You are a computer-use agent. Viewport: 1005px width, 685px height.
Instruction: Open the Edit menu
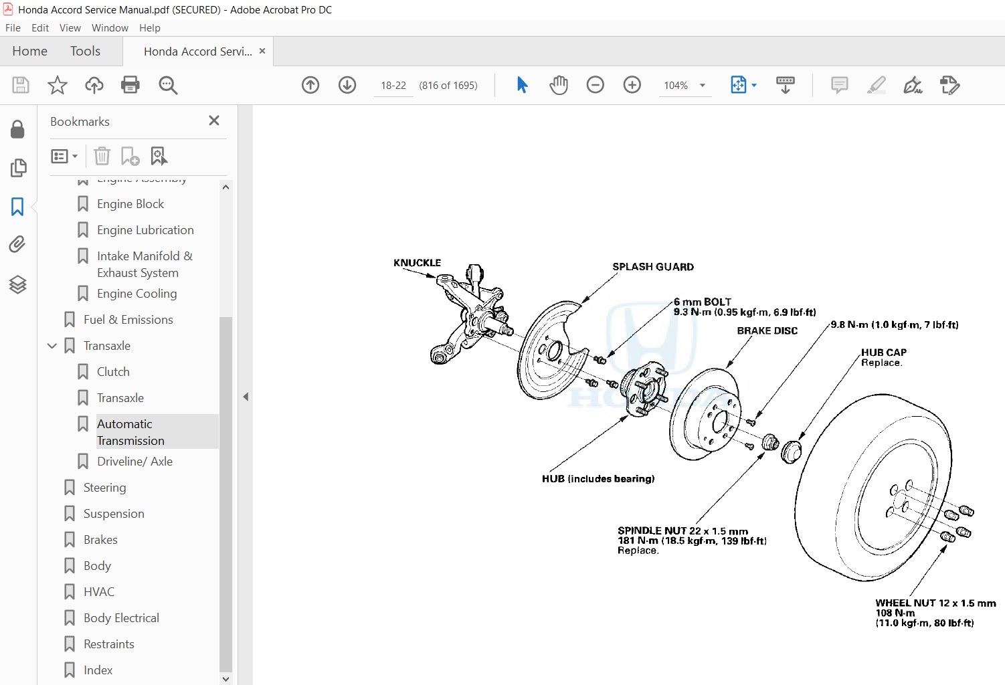pyautogui.click(x=40, y=28)
